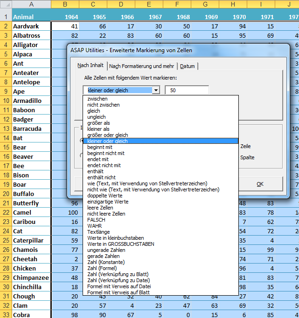Click cell B2 containing 41

[65, 26]
